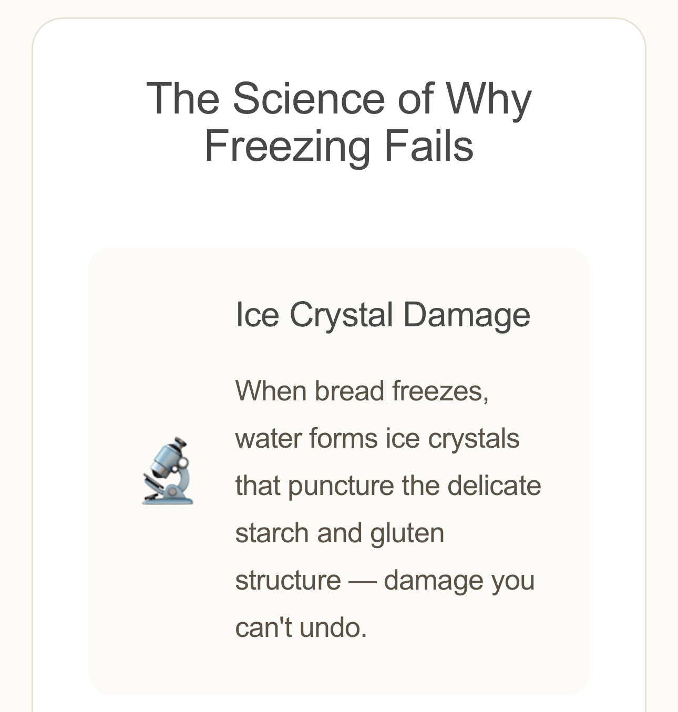Click the word "Crystal" in the card title

[x=341, y=315]
